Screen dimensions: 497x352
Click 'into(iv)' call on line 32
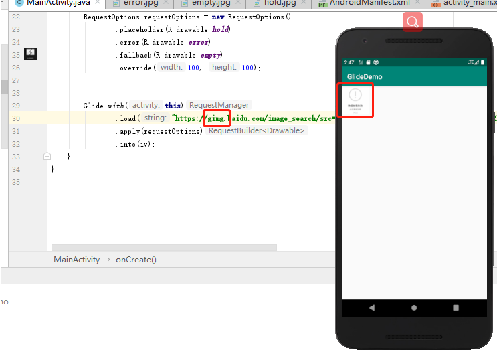coord(135,144)
